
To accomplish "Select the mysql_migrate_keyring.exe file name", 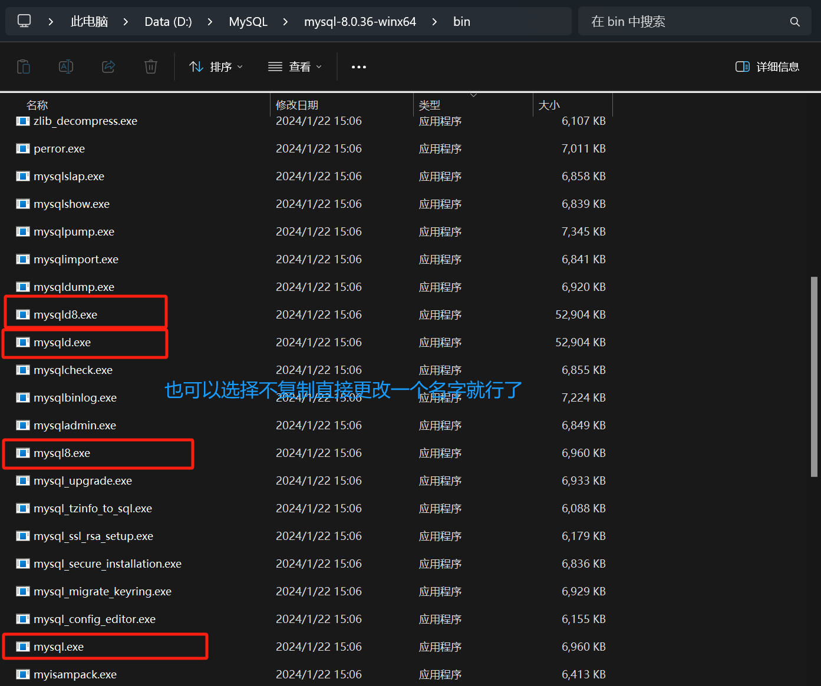I will point(103,592).
